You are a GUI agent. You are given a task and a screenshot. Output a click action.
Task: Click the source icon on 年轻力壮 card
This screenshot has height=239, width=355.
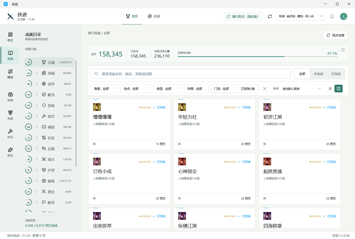[x=180, y=144]
